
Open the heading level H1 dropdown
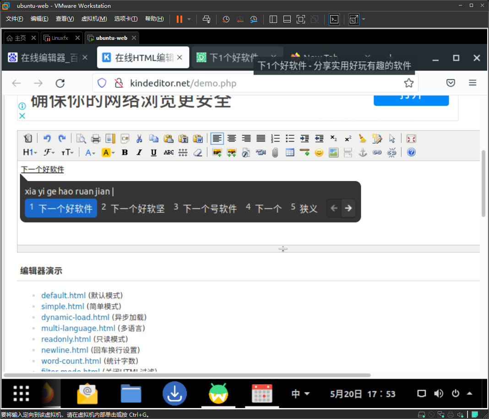pos(29,152)
